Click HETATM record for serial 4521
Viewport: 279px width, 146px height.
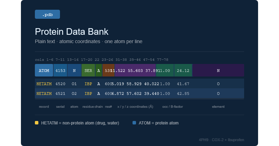coord(44,94)
